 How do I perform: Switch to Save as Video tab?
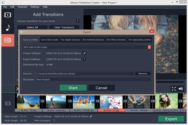click(31, 40)
